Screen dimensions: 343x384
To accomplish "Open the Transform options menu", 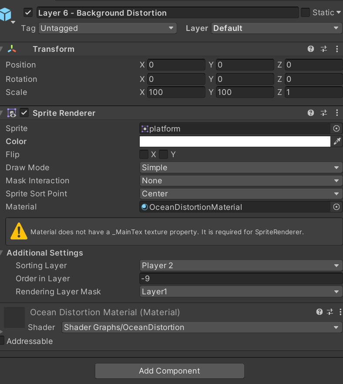I will point(337,49).
